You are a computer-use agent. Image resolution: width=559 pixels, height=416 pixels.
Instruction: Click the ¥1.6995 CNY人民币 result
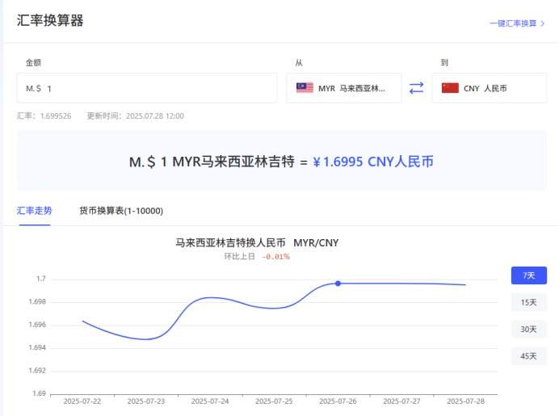tap(373, 162)
